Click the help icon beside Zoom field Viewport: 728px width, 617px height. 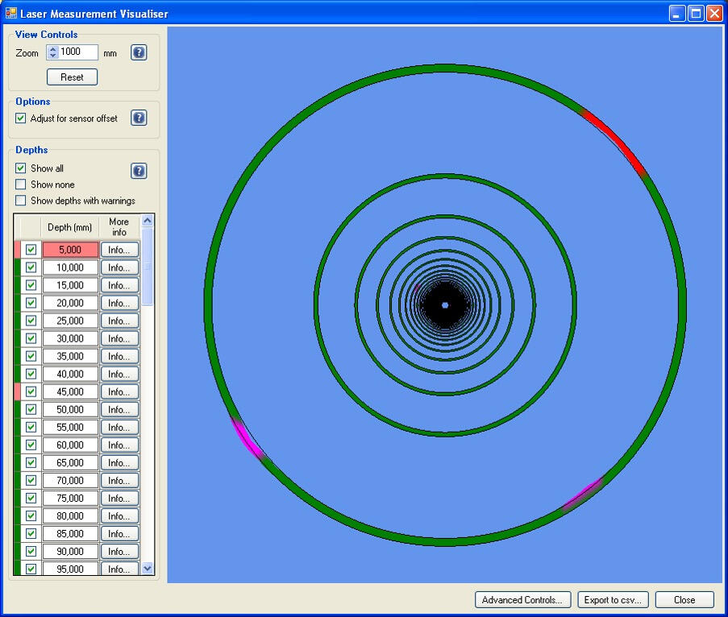139,53
